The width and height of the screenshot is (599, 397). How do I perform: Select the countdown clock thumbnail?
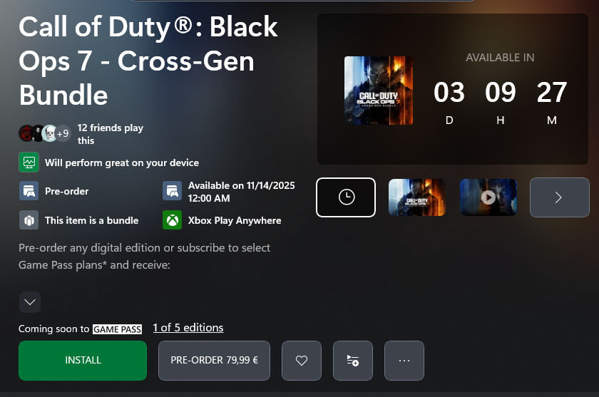click(x=346, y=197)
